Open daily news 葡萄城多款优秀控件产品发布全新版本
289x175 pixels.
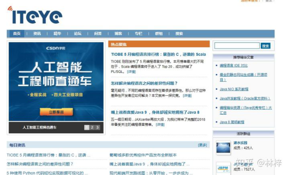point(143,155)
